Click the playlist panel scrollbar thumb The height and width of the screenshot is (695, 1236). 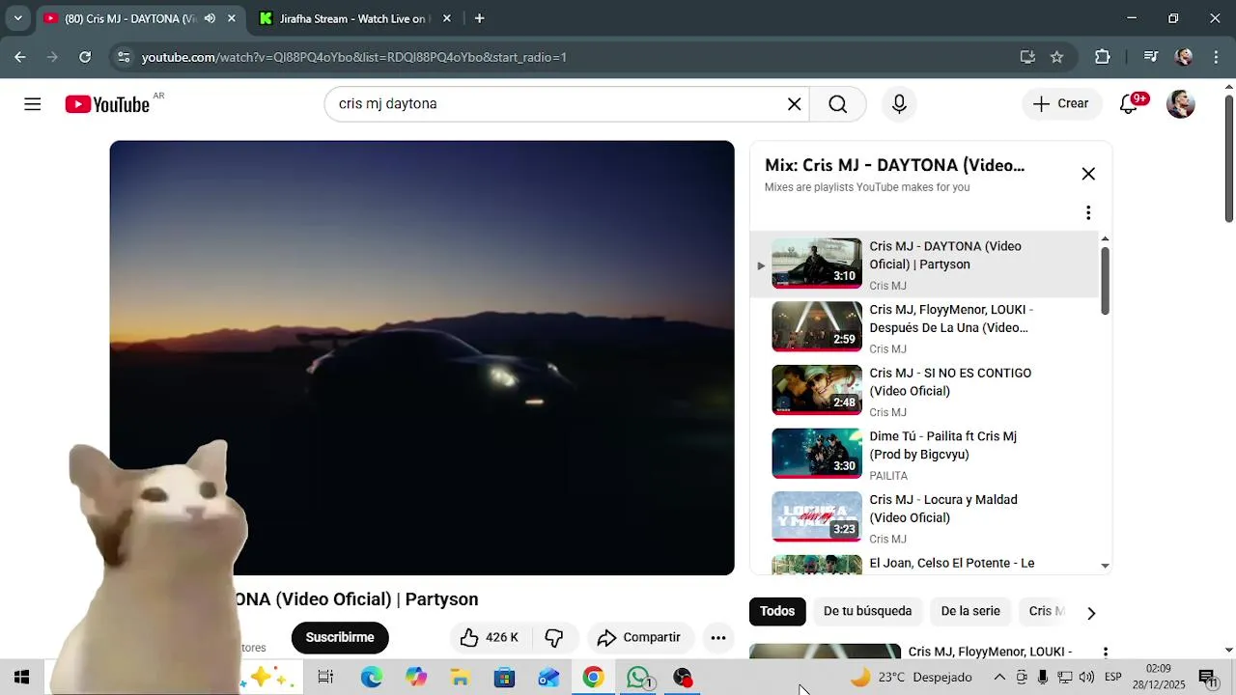[1105, 280]
